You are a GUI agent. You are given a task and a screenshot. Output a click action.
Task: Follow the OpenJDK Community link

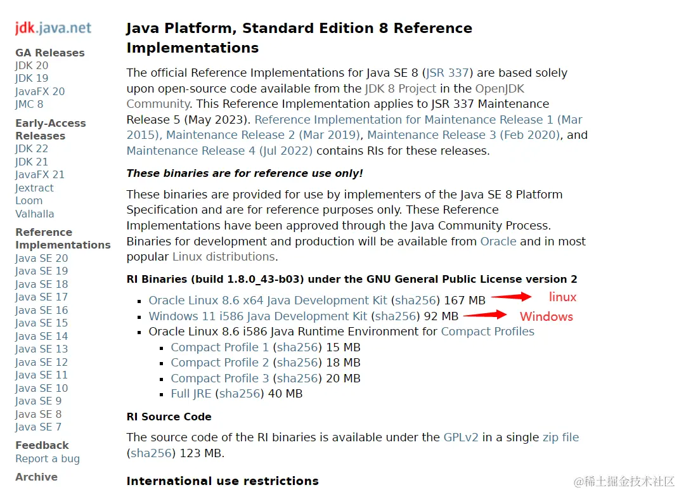[325, 96]
